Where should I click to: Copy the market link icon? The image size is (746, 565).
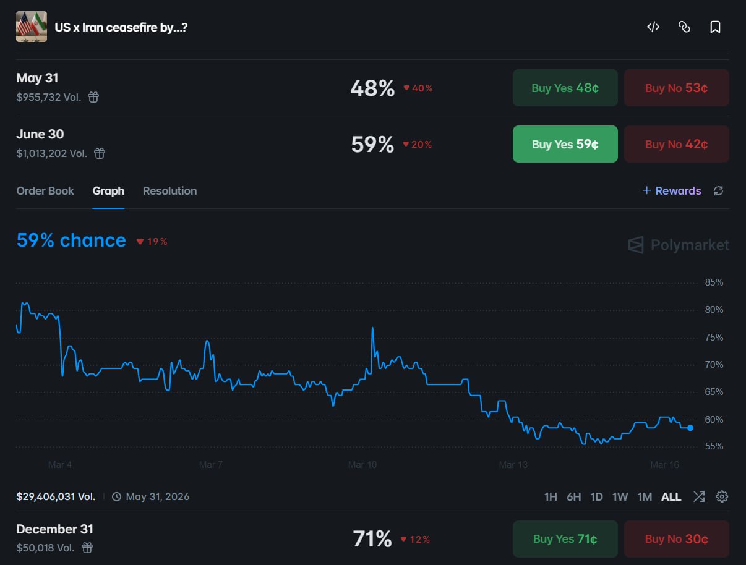[684, 27]
